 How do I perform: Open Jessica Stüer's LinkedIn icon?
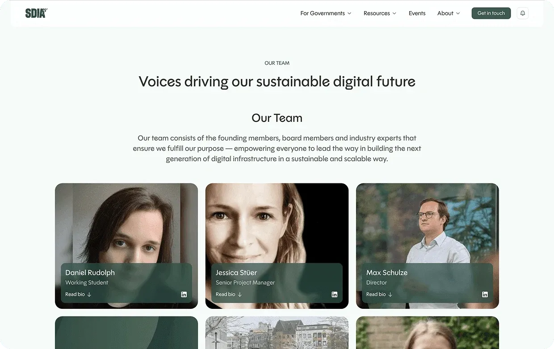click(334, 295)
